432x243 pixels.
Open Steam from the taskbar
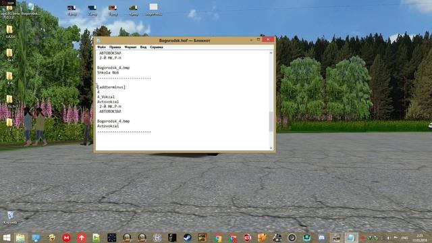[188, 238]
